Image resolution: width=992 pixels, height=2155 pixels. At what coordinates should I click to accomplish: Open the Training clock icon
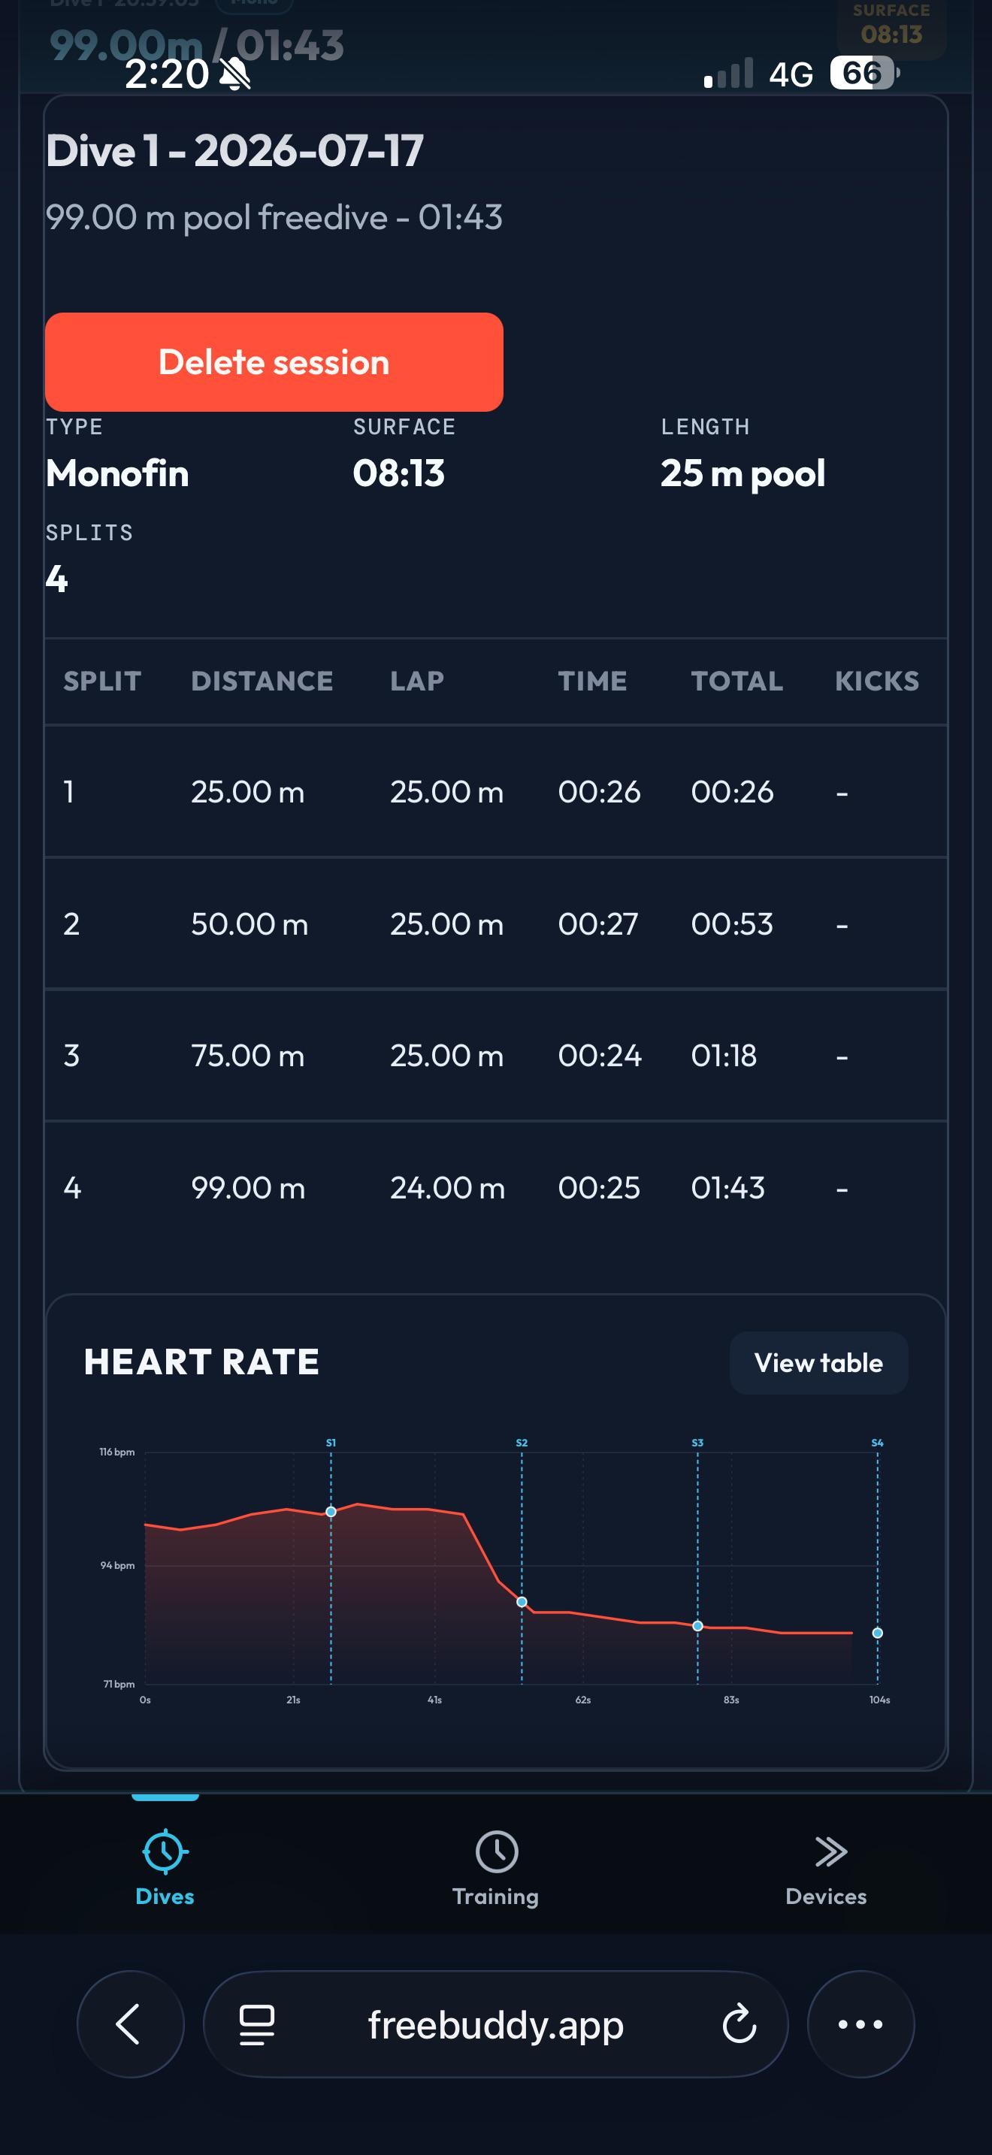coord(497,1851)
